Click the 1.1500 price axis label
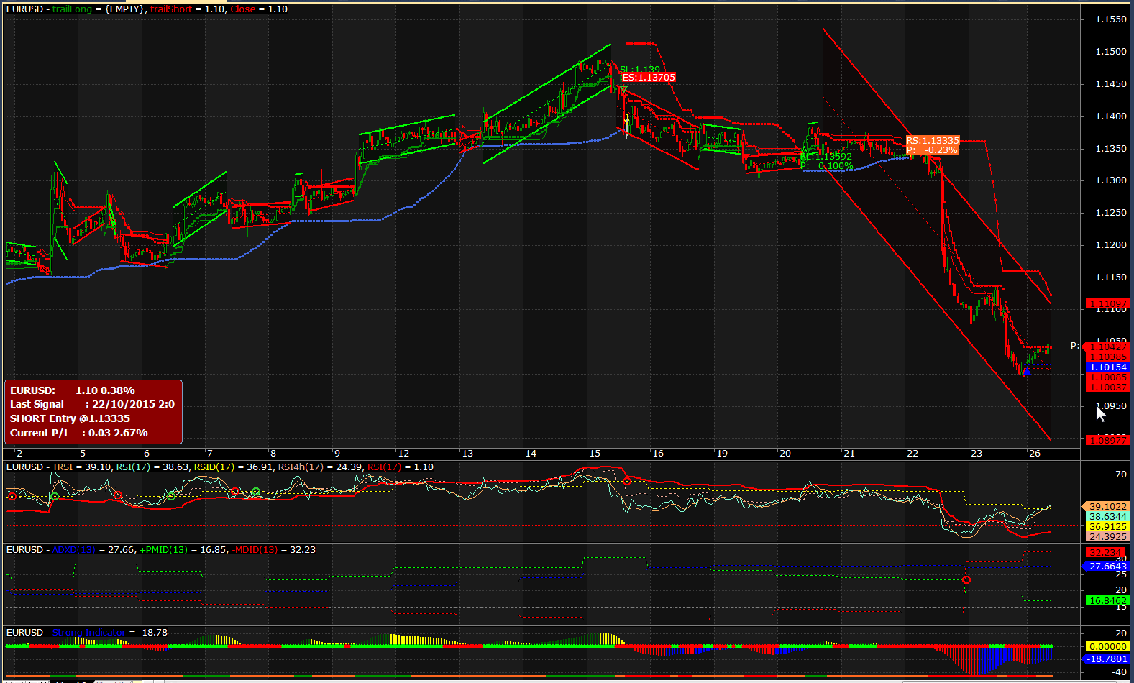The image size is (1134, 683). pos(1111,52)
